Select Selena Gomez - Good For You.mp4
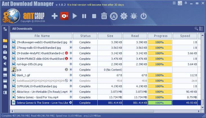The width and height of the screenshot is (206, 118). [x=37, y=97]
